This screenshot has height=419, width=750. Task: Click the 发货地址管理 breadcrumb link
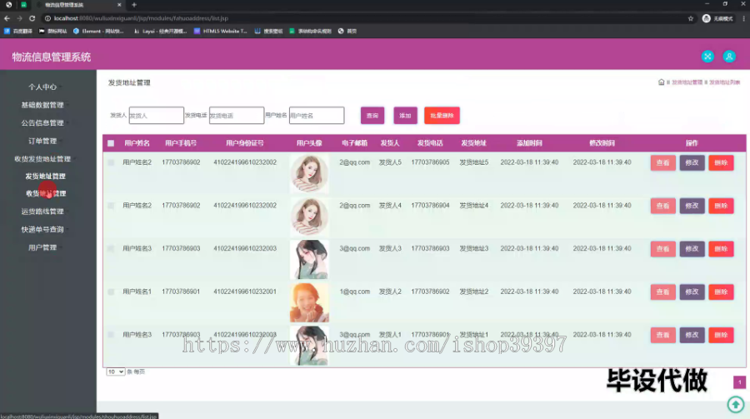(687, 82)
